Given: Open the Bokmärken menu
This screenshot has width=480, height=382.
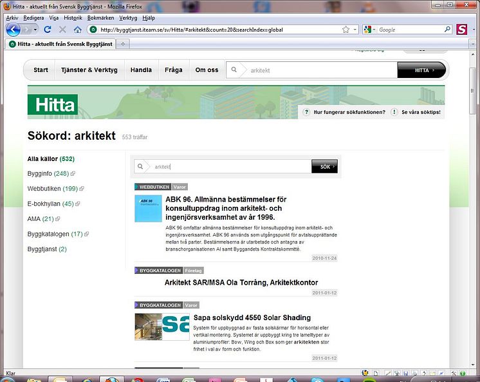Looking at the screenshot, I should coord(100,18).
